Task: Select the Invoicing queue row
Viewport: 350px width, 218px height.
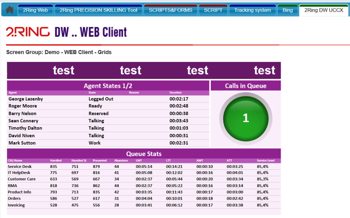Action: (x=144, y=205)
